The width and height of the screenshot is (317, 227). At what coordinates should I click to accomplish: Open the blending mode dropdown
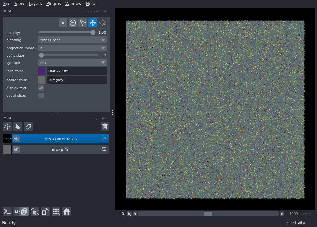click(x=72, y=40)
